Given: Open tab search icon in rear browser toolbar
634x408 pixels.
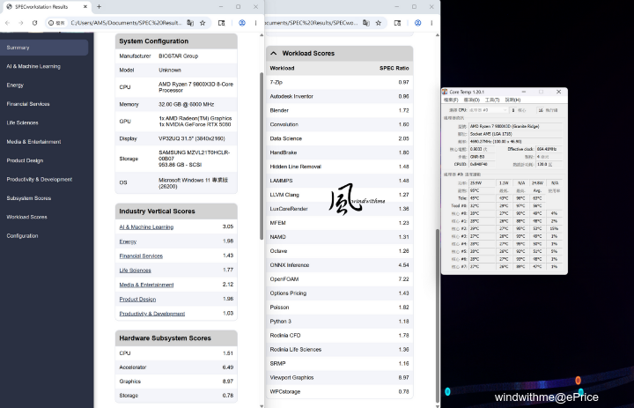Looking at the screenshot, I should (x=397, y=23).
